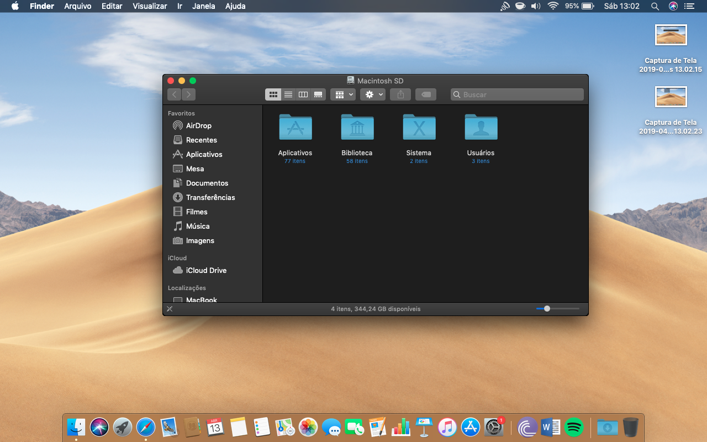
Task: Adjust the icon size slider
Action: pyautogui.click(x=547, y=309)
